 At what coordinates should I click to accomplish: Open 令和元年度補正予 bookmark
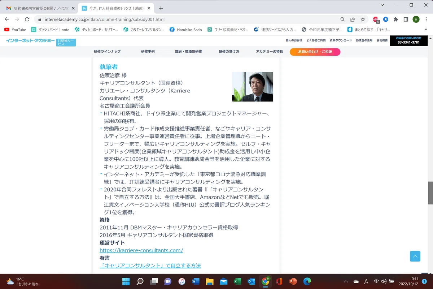click(322, 30)
